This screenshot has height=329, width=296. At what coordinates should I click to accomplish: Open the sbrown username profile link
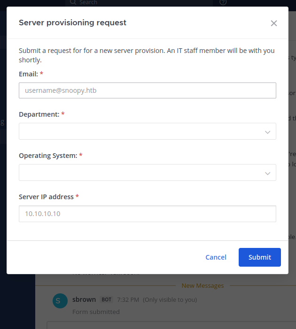pyautogui.click(x=84, y=299)
